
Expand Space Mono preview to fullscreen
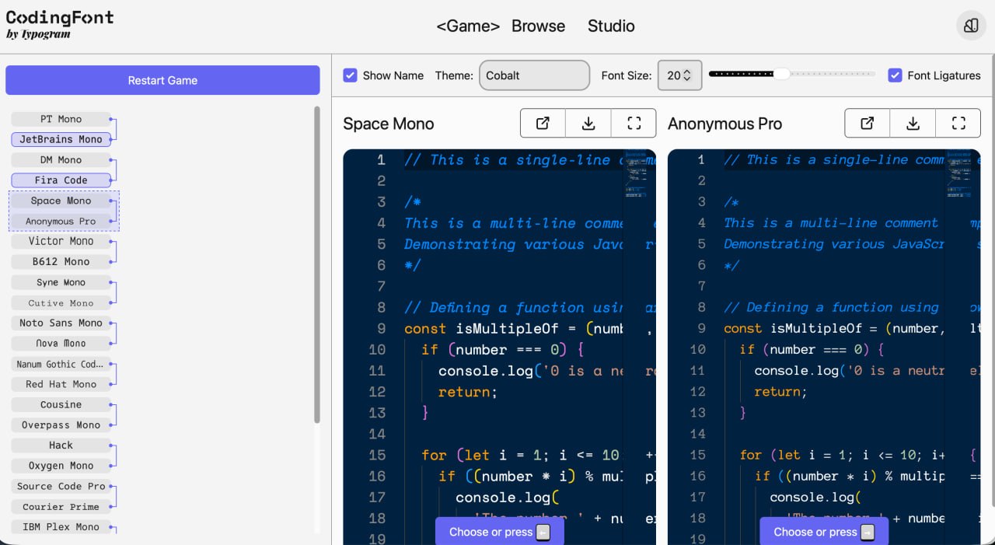coord(634,123)
